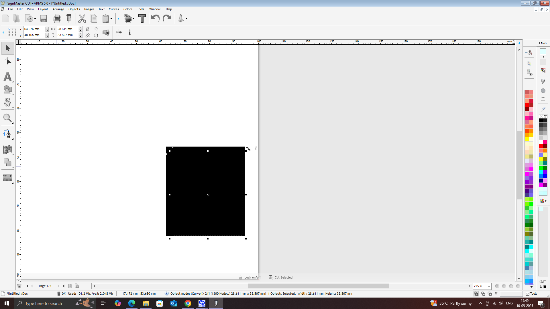Mirror selection vertically with arrow icon
This screenshot has height=309, width=550.
130,32
